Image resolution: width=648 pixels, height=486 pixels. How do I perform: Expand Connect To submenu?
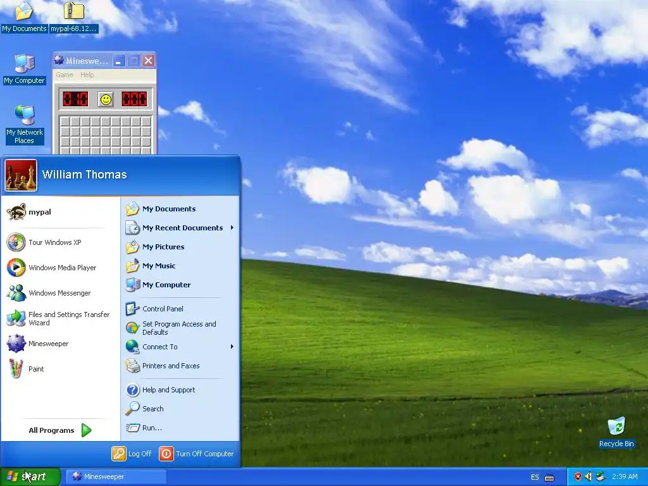[180, 347]
